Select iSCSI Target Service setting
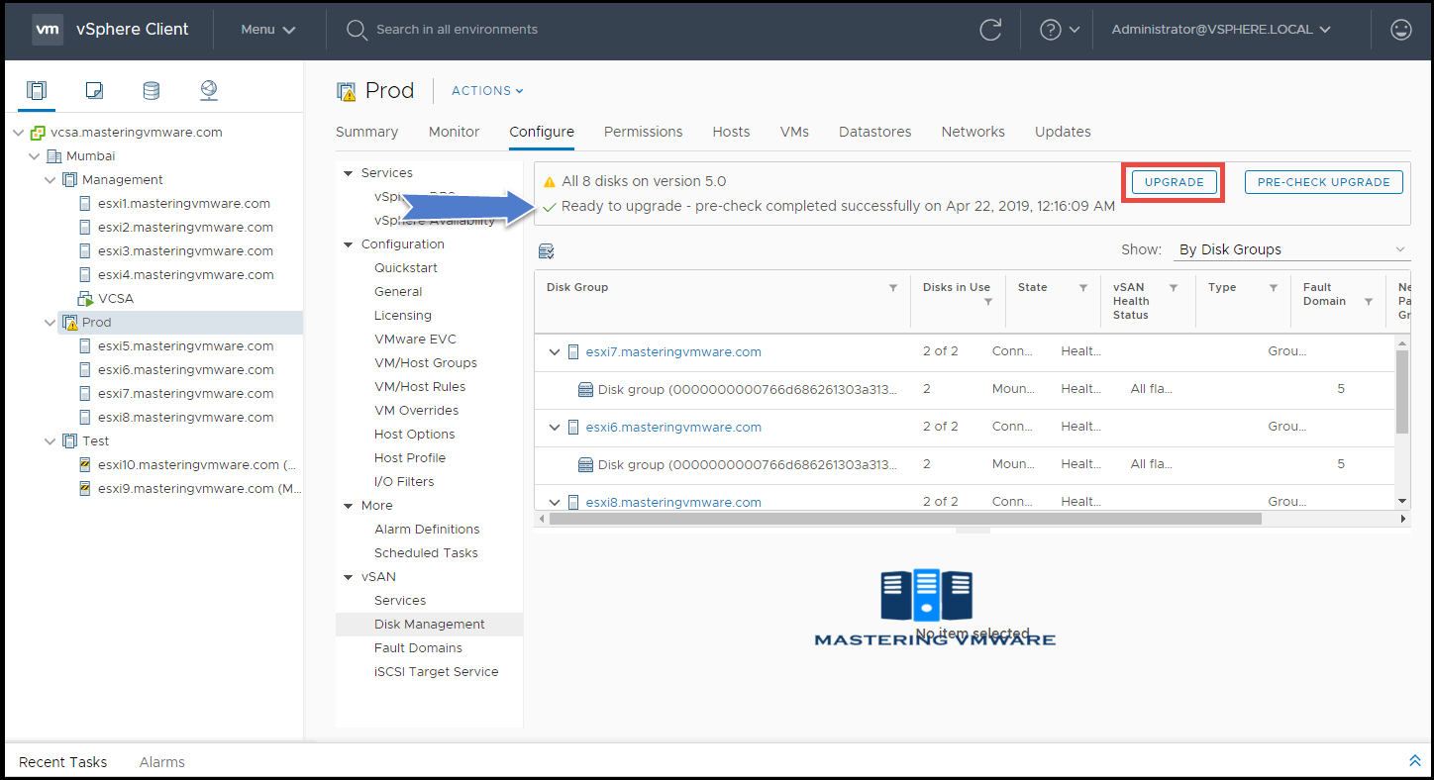The image size is (1434, 780). click(437, 672)
